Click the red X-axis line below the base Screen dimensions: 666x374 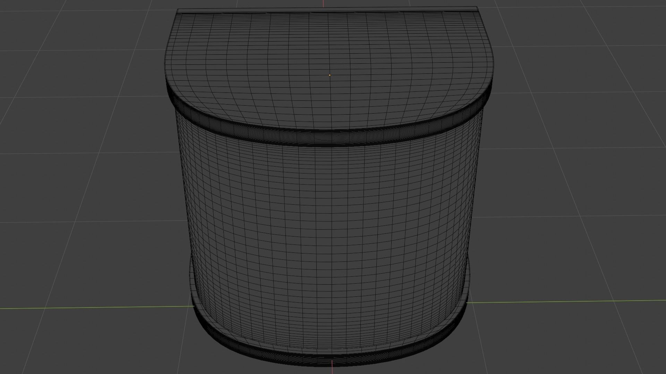pyautogui.click(x=333, y=370)
